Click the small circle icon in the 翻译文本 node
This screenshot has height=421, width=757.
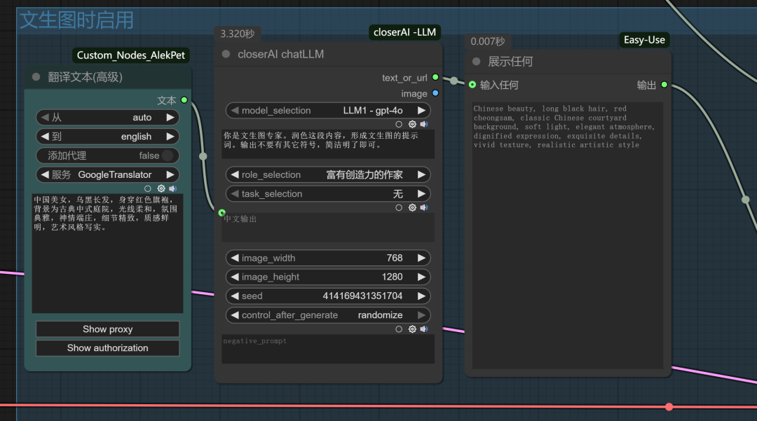tap(148, 188)
